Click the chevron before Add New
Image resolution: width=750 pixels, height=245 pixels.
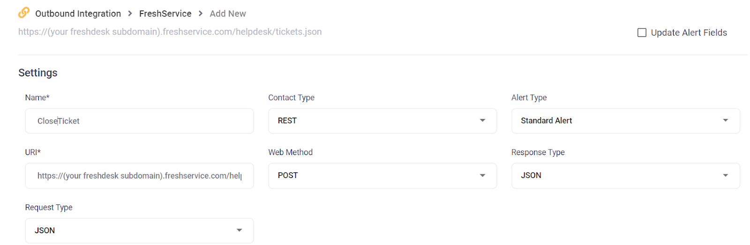(201, 14)
